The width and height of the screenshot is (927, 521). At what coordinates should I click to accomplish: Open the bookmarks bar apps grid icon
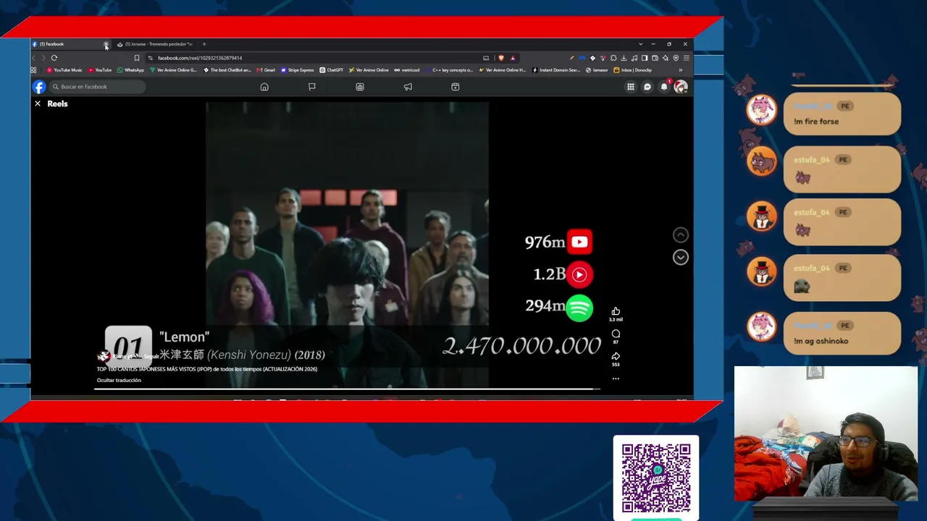point(33,70)
